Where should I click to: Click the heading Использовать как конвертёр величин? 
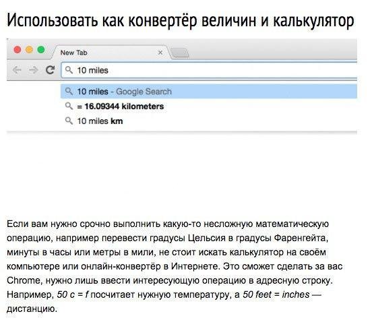[181, 21]
